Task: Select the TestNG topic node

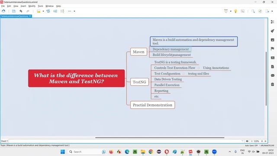Action: pos(139,82)
